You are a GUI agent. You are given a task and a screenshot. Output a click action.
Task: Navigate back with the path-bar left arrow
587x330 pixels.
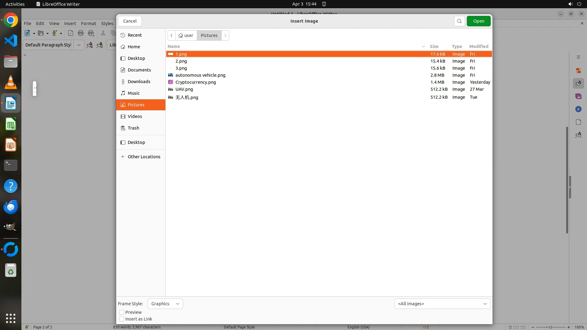tap(172, 35)
